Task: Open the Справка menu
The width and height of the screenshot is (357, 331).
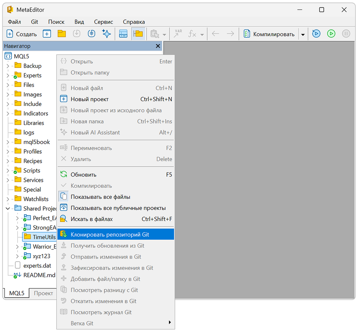Action: point(134,22)
